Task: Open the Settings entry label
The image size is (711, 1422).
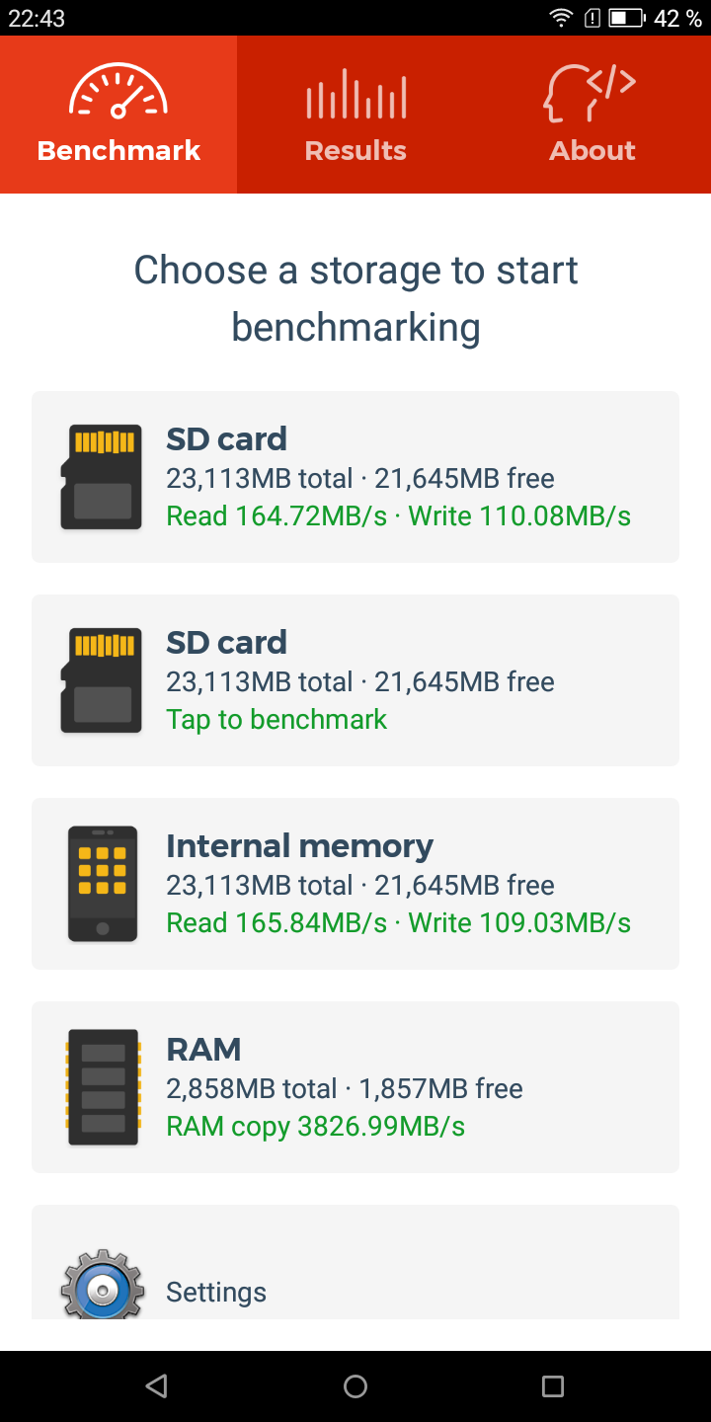Action: [x=216, y=1292]
